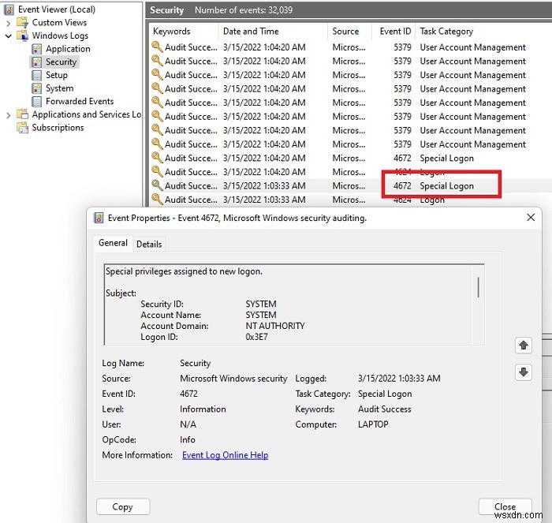Click the Logged value '3/15/2022 1:03:33 AM'

coord(399,379)
